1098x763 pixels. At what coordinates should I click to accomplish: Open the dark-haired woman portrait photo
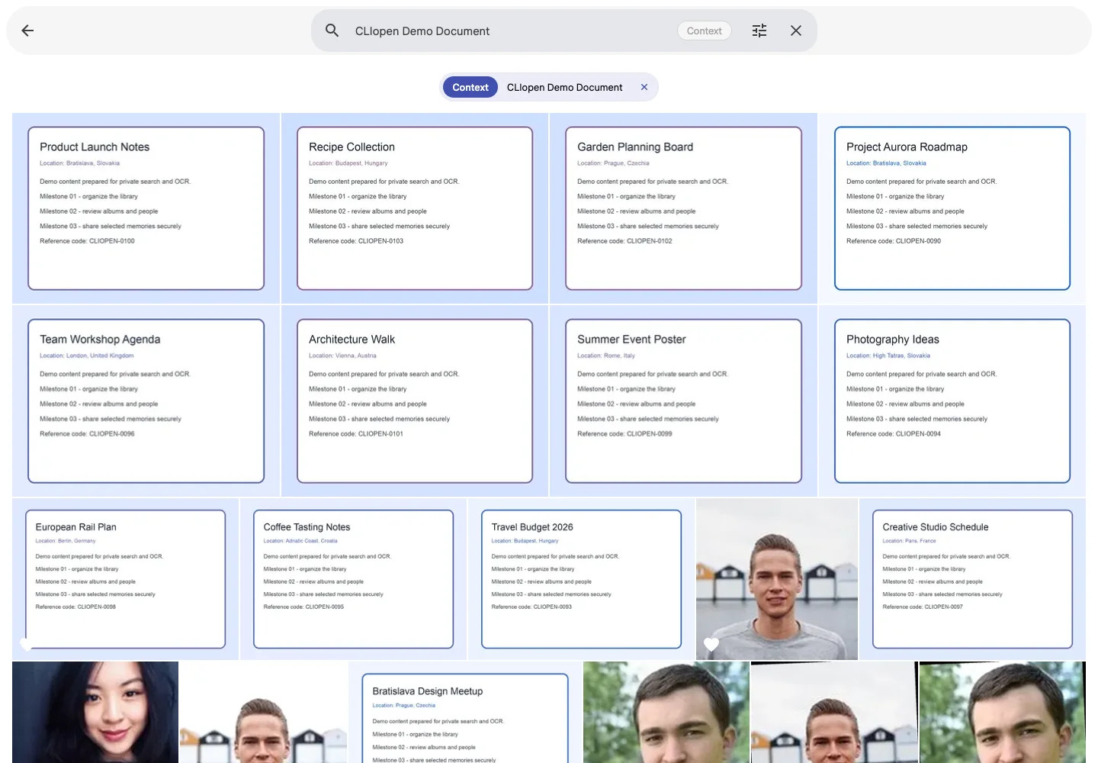coord(95,713)
